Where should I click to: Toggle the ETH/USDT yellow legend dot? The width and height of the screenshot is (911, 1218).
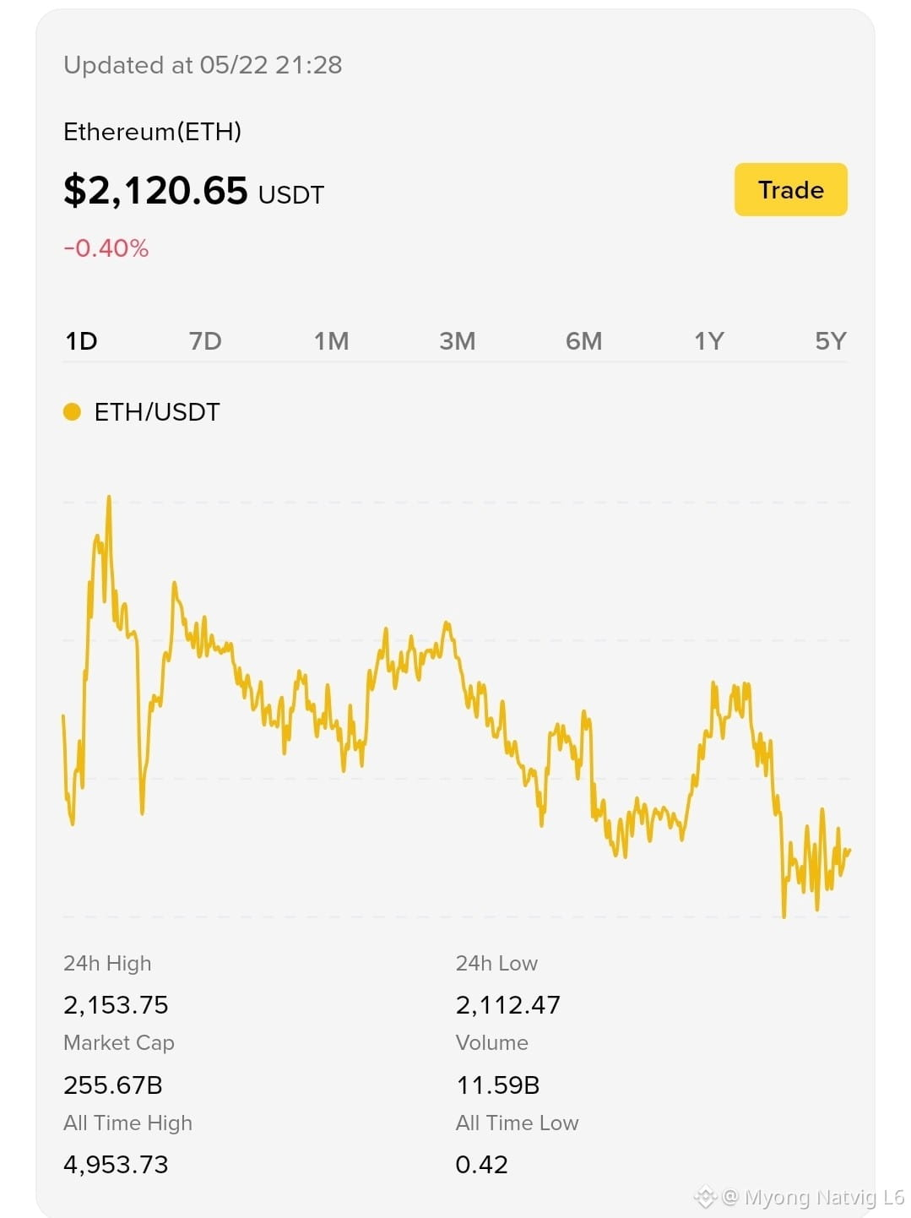point(72,412)
